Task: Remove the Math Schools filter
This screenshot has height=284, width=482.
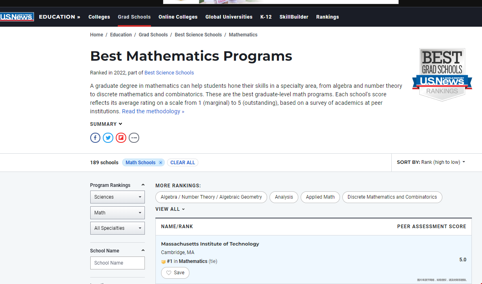Action: [160, 163]
